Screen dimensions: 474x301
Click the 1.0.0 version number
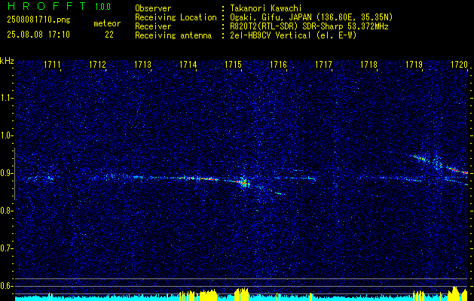[x=102, y=7]
